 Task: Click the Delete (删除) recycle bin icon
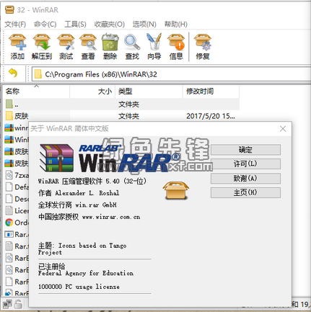click(x=110, y=47)
